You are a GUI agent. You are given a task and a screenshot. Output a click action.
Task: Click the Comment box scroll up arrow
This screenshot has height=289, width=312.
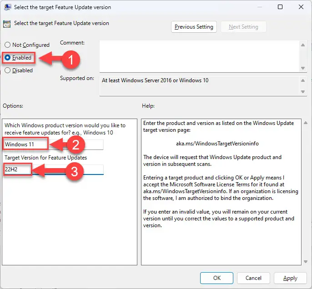point(303,45)
